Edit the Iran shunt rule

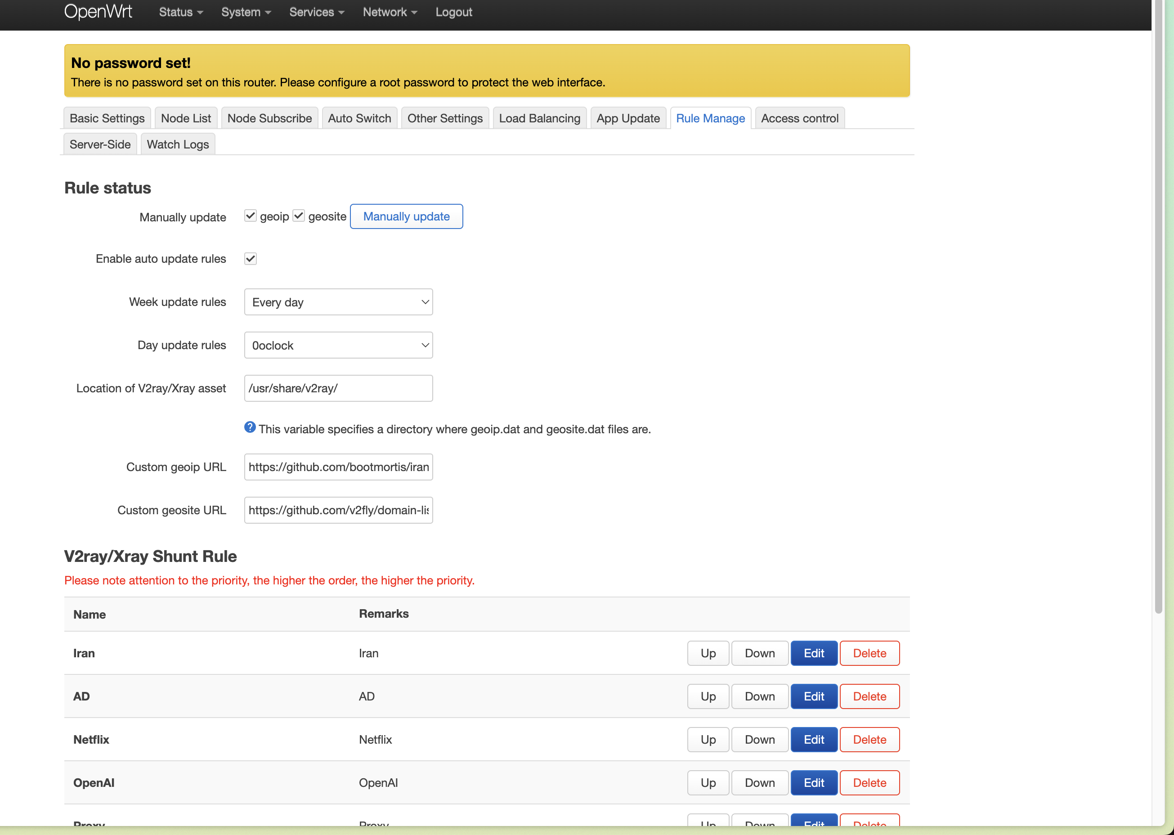[813, 653]
